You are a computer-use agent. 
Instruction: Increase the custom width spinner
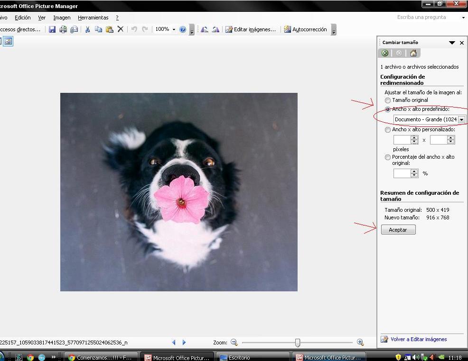click(414, 137)
